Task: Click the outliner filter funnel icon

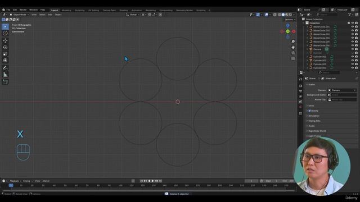Action: pos(350,15)
